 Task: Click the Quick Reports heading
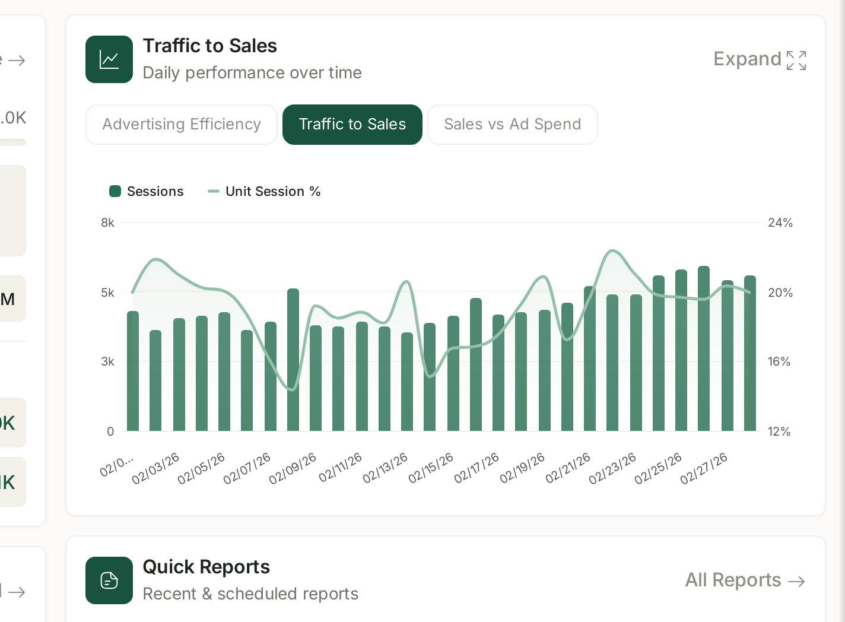point(207,567)
